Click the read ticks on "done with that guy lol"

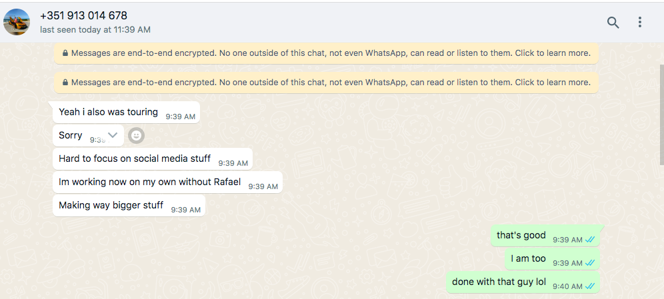(x=590, y=286)
